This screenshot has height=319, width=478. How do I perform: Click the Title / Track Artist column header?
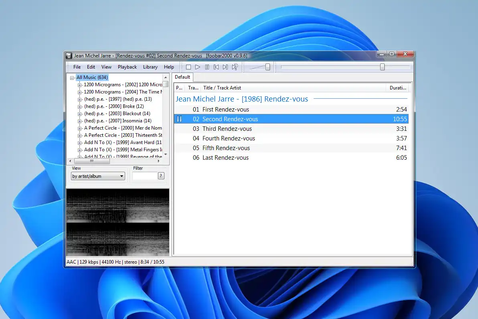(222, 88)
